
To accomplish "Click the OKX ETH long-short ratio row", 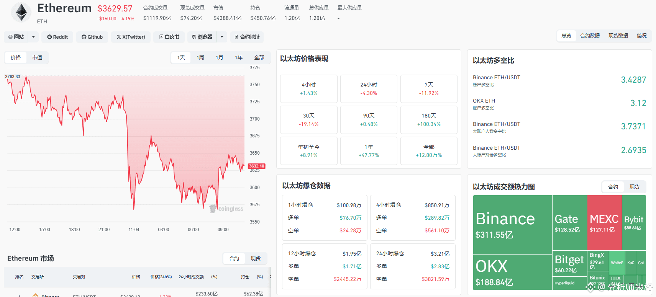I will [559, 104].
